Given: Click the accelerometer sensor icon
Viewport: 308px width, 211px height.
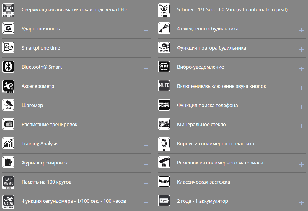Looking at the screenshot, I should pos(8,86).
